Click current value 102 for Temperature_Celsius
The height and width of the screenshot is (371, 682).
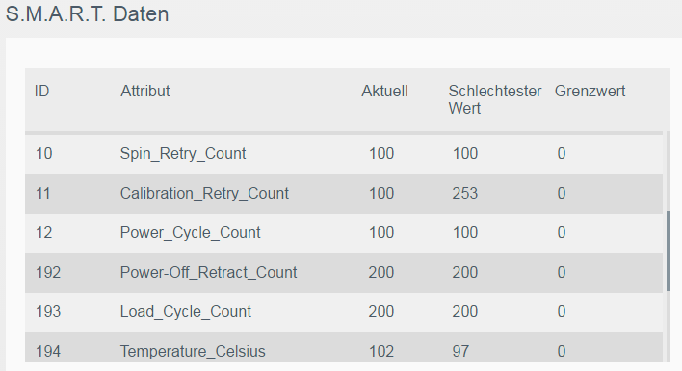click(x=381, y=351)
